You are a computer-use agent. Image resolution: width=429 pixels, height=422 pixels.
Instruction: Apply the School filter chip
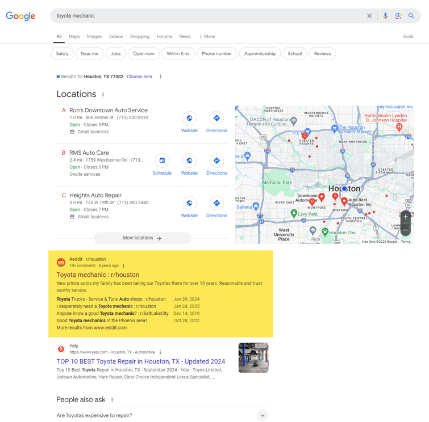pos(295,53)
